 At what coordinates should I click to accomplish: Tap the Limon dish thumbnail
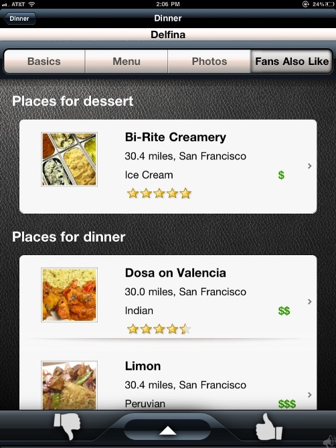[x=69, y=385]
